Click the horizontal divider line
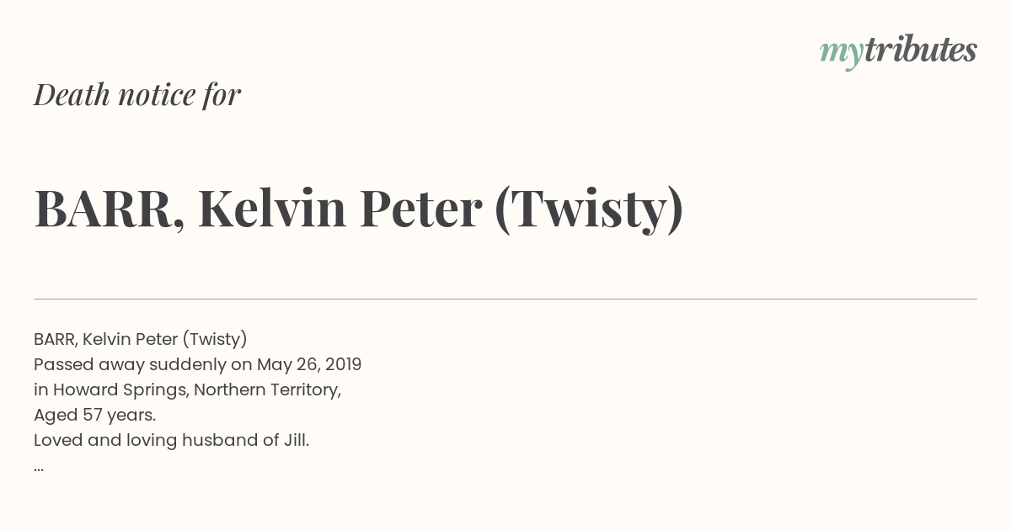 click(x=505, y=299)
